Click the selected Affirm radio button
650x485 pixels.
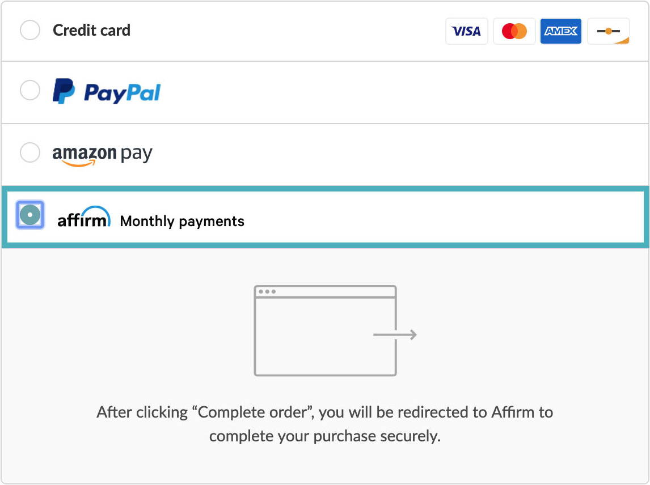tap(30, 215)
